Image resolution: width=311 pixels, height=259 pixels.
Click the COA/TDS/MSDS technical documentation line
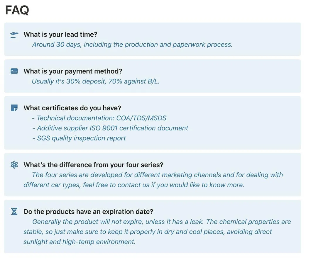coord(99,118)
